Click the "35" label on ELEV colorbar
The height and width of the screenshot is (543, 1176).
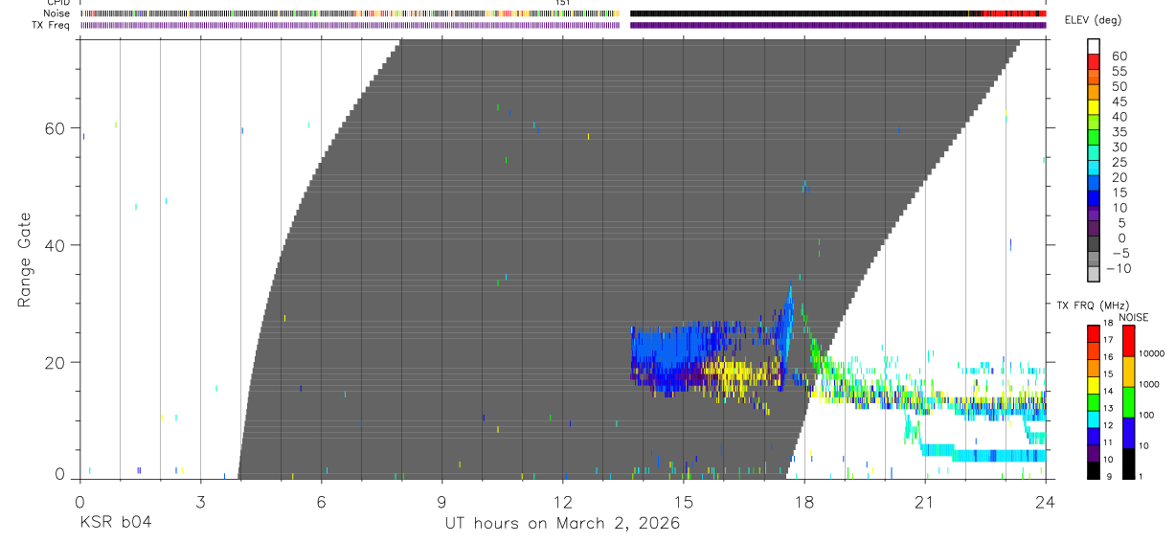point(1119,131)
